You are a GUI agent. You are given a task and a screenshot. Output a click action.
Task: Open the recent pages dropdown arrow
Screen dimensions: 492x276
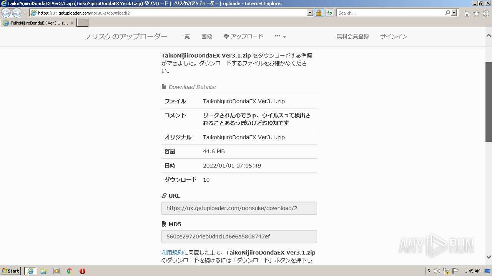(25, 13)
